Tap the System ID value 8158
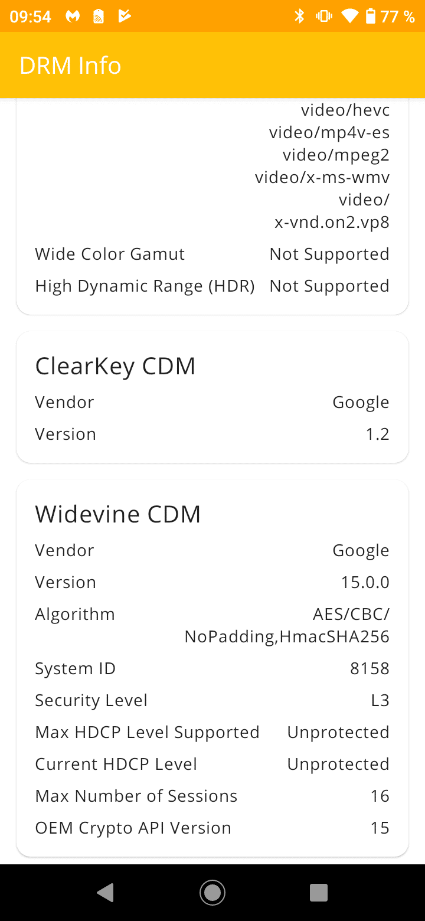This screenshot has width=425, height=921. pyautogui.click(x=370, y=668)
